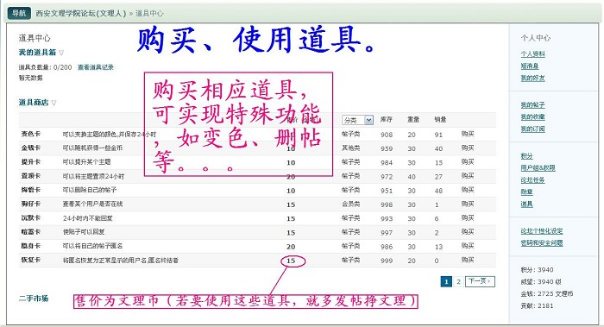This screenshot has height=327, width=604.
Task: Open 我的好友 friends link
Action: coord(532,79)
